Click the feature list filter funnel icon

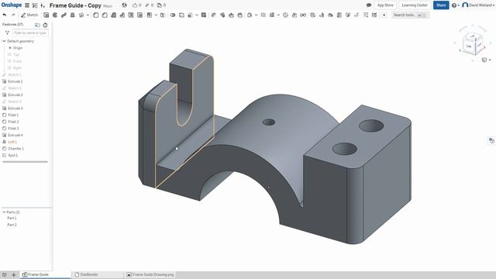(x=7, y=33)
